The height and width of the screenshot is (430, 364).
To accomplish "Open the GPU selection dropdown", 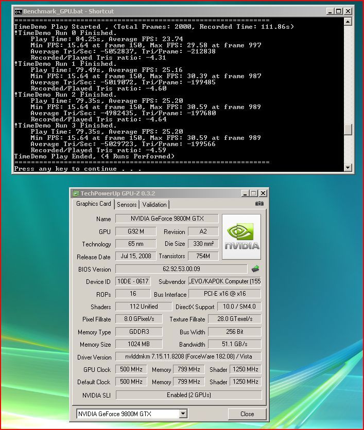I will tap(183, 414).
